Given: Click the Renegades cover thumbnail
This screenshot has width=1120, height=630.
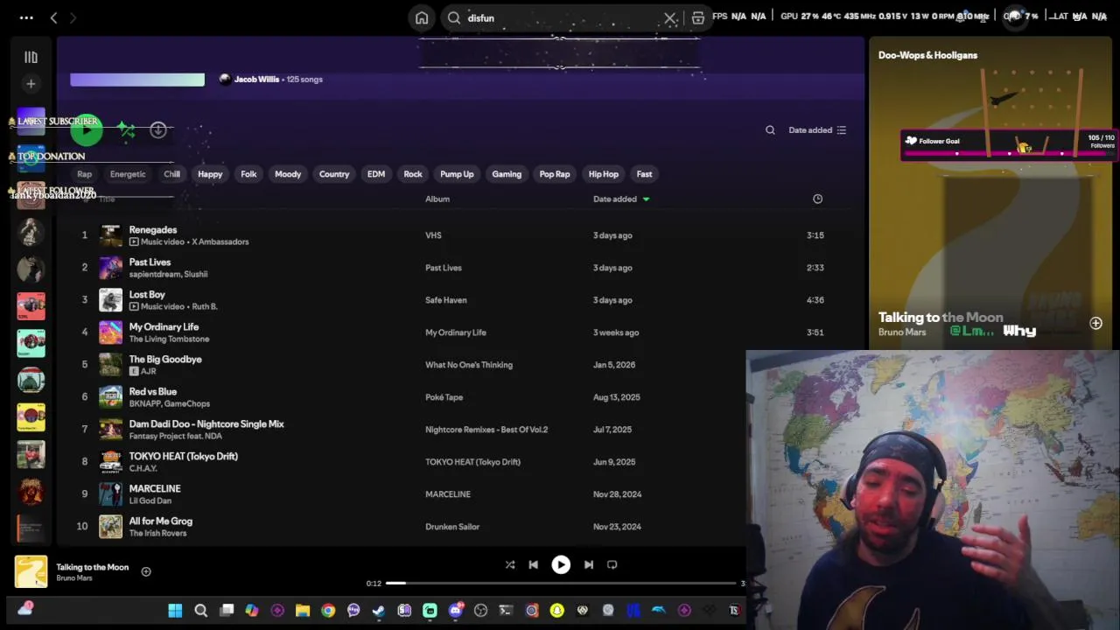Looking at the screenshot, I should click(110, 235).
